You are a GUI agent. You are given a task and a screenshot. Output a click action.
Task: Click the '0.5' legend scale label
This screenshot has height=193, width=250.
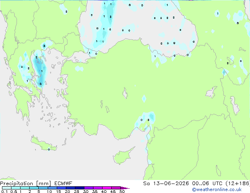point(14,191)
